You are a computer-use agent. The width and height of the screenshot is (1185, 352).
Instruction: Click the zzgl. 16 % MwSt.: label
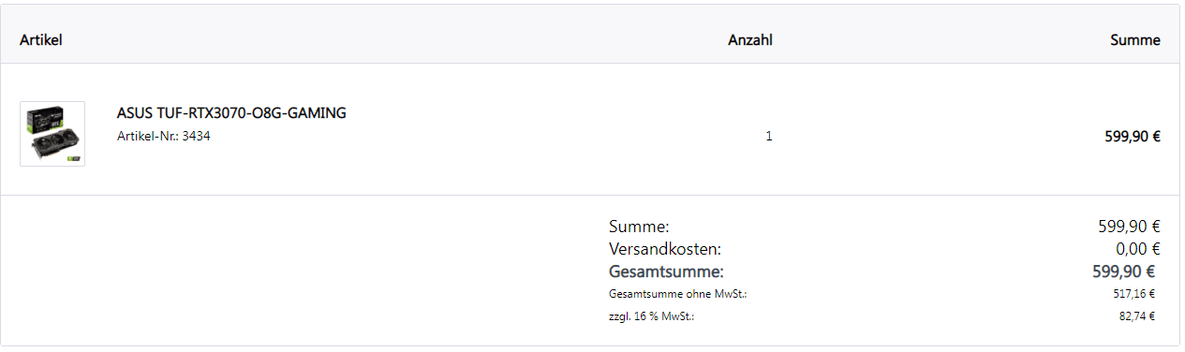click(x=651, y=316)
